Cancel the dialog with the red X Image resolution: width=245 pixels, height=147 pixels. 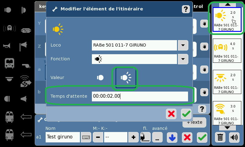click(x=171, y=114)
